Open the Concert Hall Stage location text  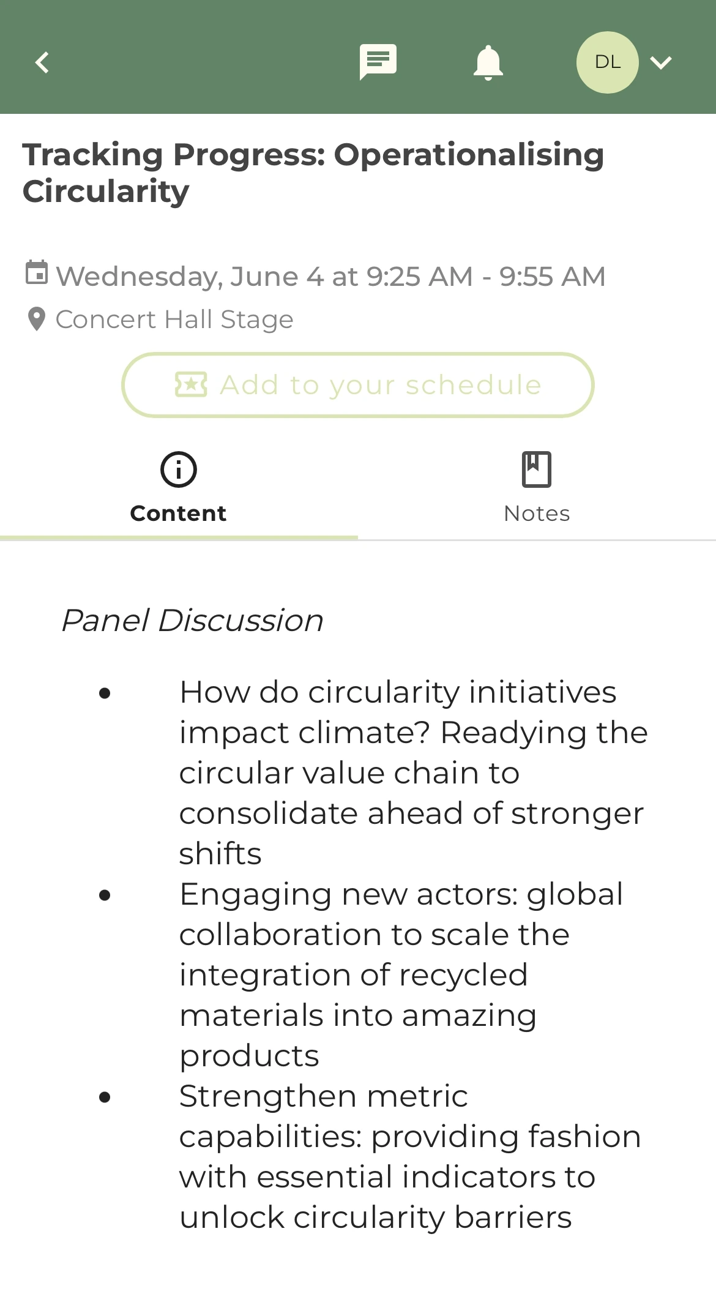(x=174, y=320)
